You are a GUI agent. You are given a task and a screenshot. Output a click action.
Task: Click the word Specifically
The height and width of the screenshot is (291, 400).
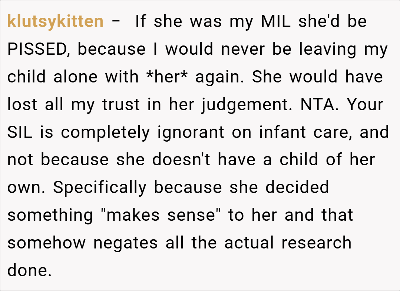point(100,187)
